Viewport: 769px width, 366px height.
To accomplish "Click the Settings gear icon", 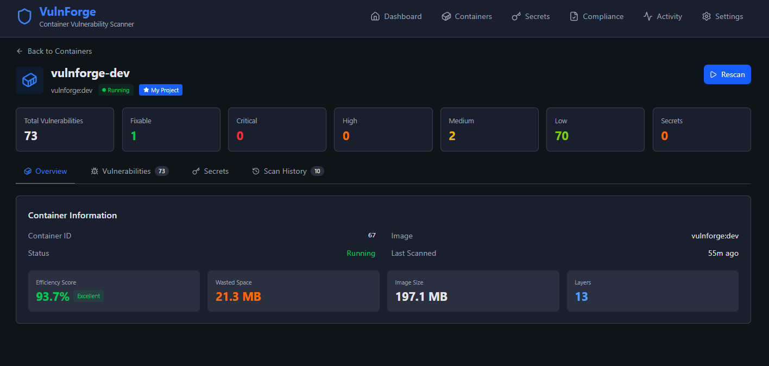I will [x=706, y=16].
